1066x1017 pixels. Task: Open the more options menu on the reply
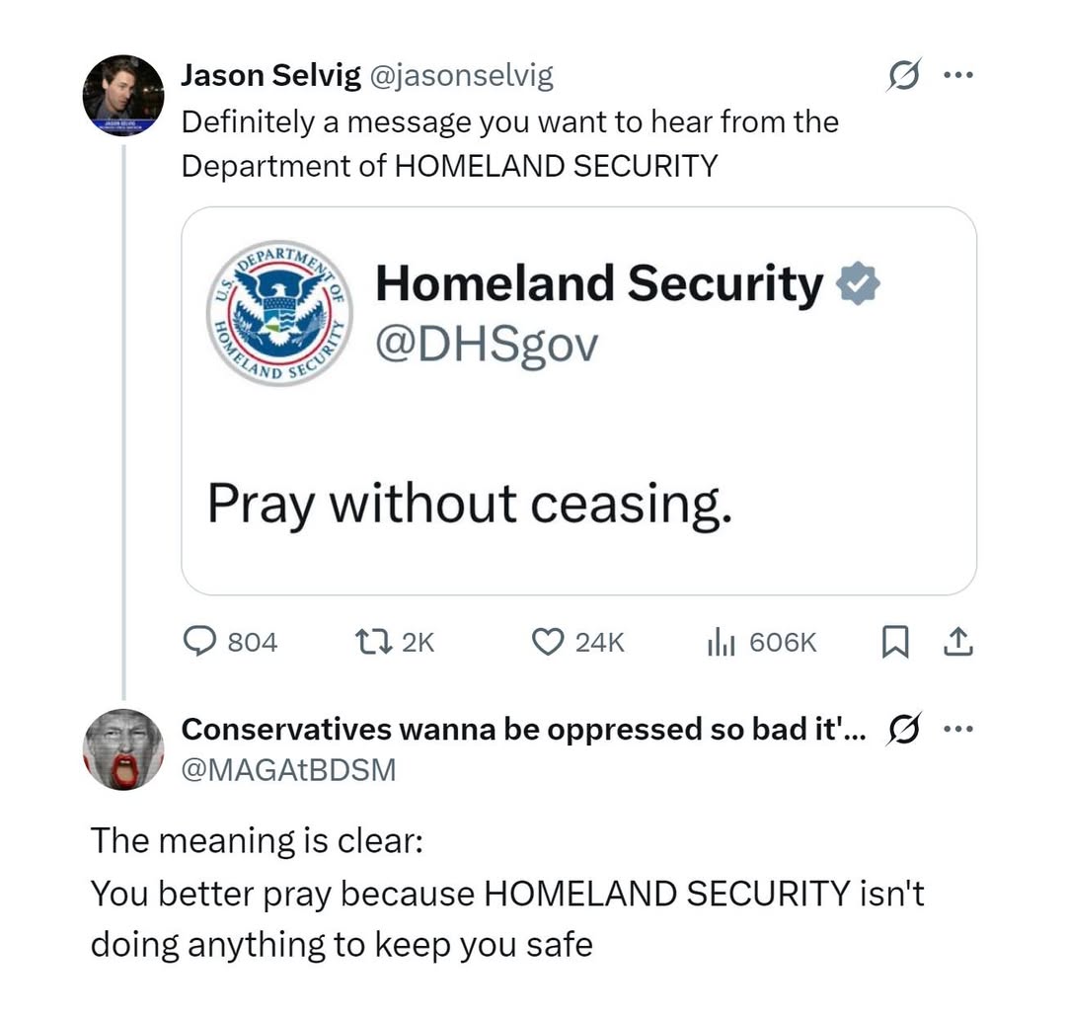[959, 728]
